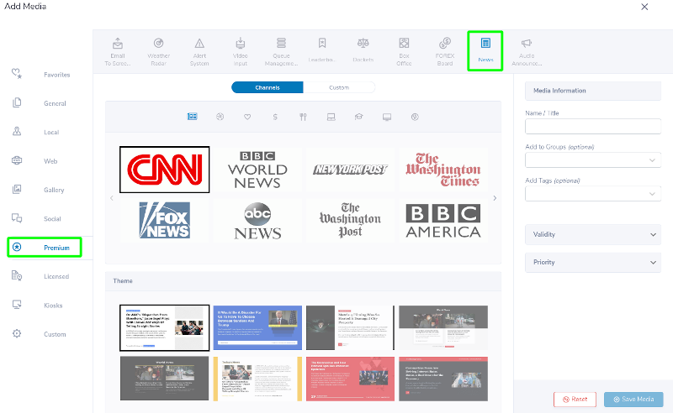Select The Washington Post channel
This screenshot has width=673, height=413.
350,220
